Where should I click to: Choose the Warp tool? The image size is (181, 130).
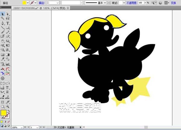point(2,45)
